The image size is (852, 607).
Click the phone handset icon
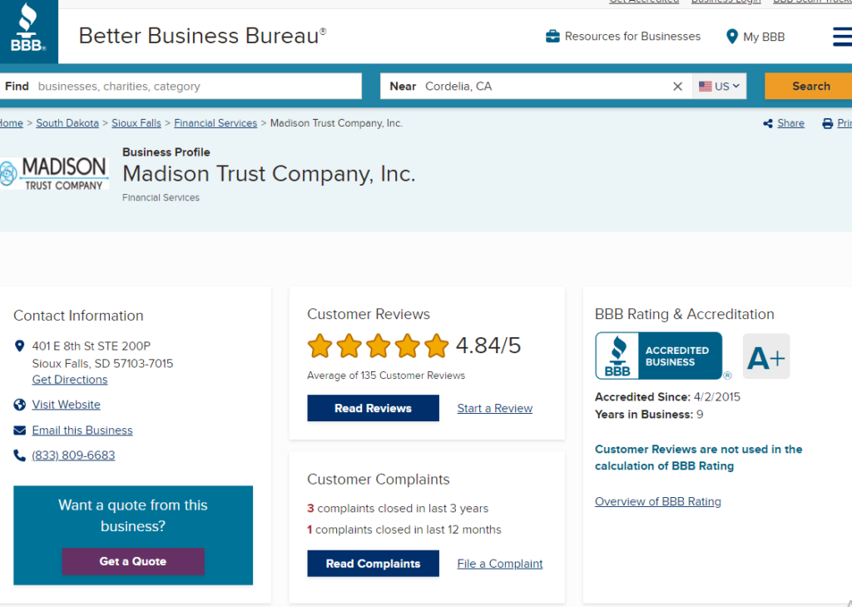tap(20, 455)
